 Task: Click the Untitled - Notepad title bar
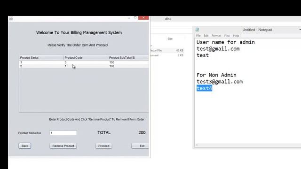pos(257,30)
